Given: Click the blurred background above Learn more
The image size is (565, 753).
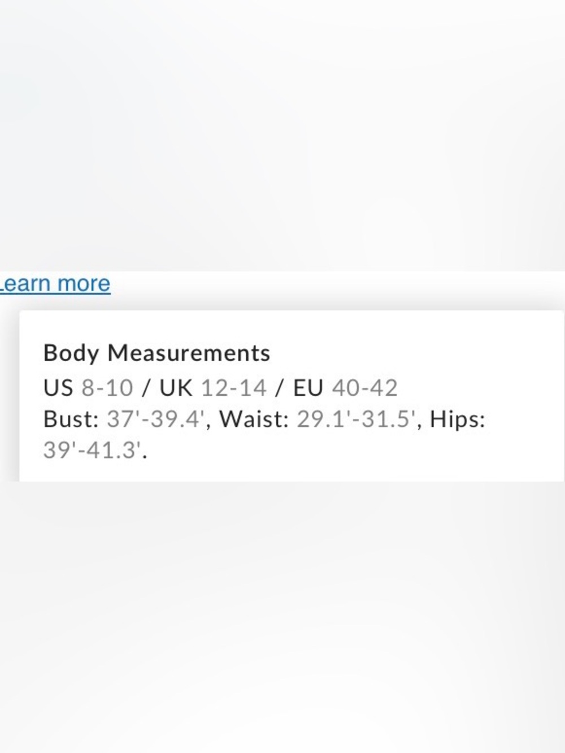Looking at the screenshot, I should coord(282,136).
